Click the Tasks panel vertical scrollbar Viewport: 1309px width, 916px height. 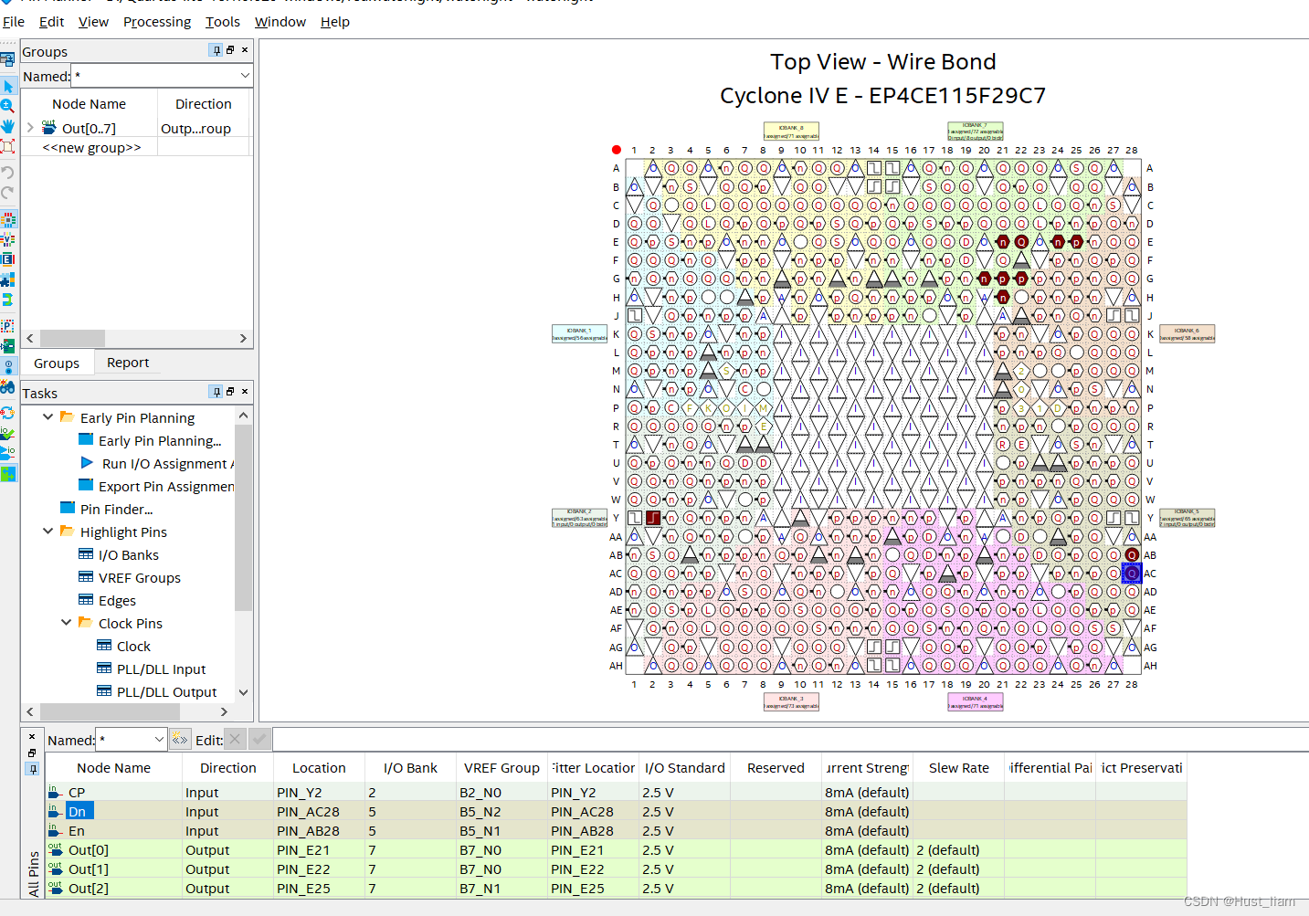[x=243, y=553]
